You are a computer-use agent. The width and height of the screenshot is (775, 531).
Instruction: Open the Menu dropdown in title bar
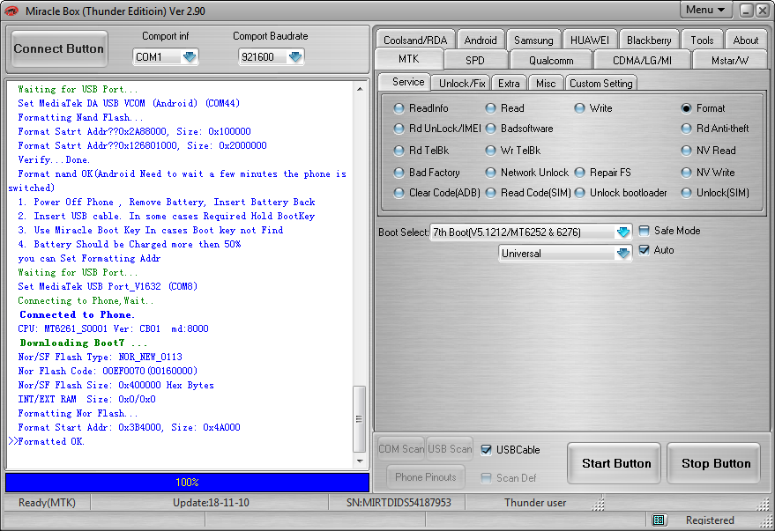click(705, 10)
